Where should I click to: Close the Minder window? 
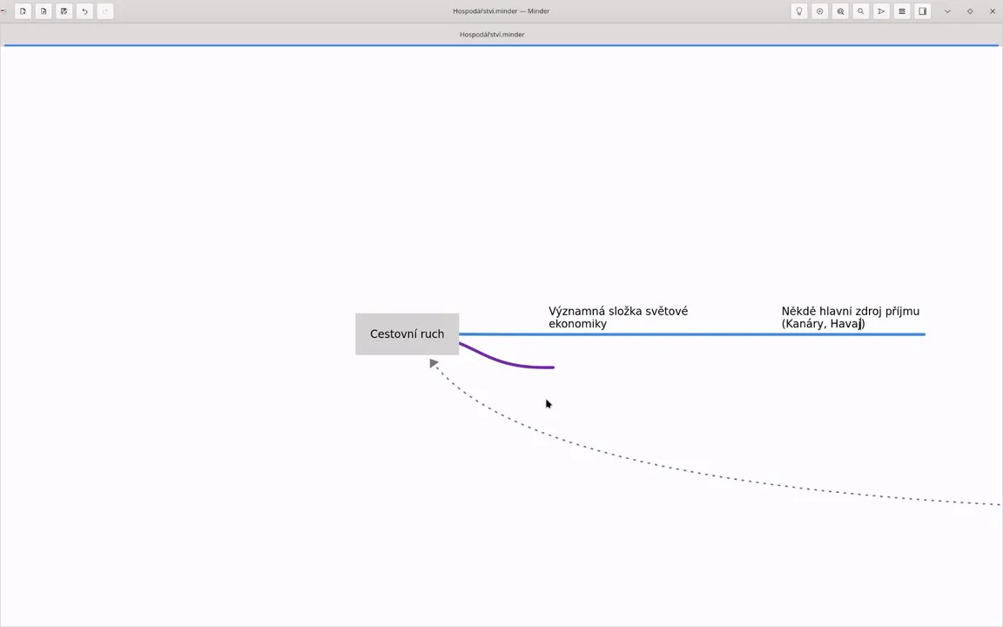click(x=993, y=10)
